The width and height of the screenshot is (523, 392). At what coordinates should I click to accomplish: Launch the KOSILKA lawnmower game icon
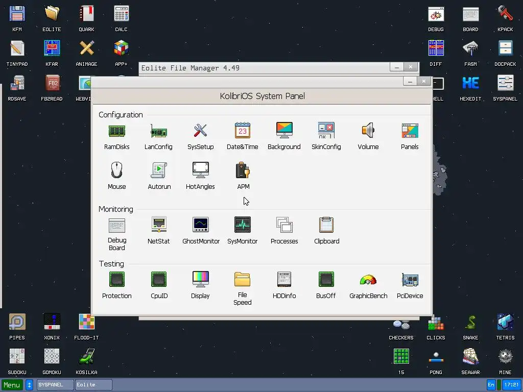pos(86,357)
